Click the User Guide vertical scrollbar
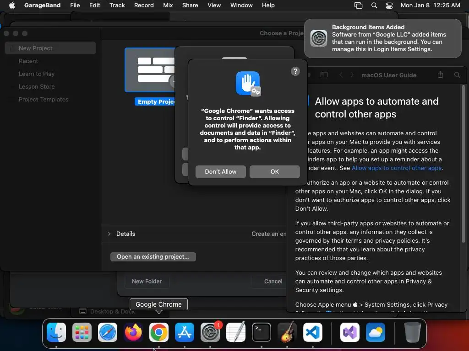Screen dimensions: 469x351 [x=464, y=164]
